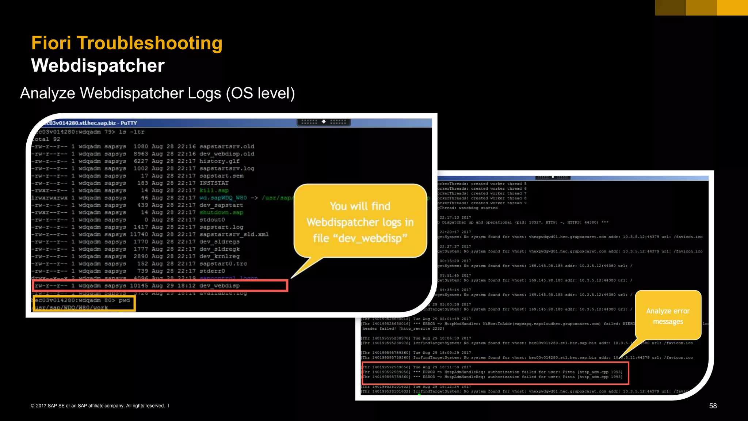
Task: Click the SAP copyright notice in the footer
Action: click(x=98, y=406)
